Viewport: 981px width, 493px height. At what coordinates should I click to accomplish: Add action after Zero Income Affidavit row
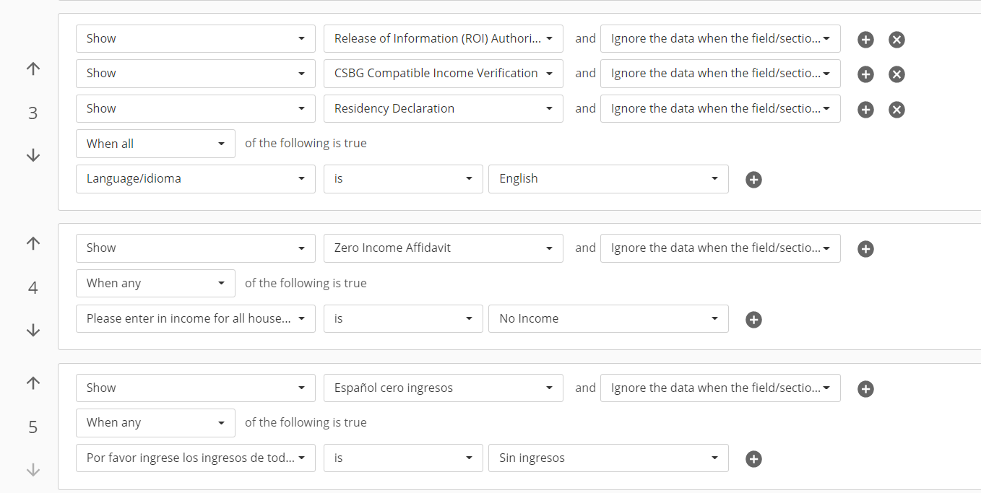click(x=865, y=249)
